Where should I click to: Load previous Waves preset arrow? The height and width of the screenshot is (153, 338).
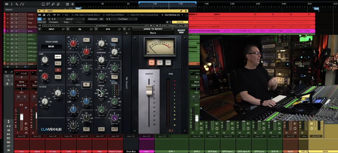151,26
